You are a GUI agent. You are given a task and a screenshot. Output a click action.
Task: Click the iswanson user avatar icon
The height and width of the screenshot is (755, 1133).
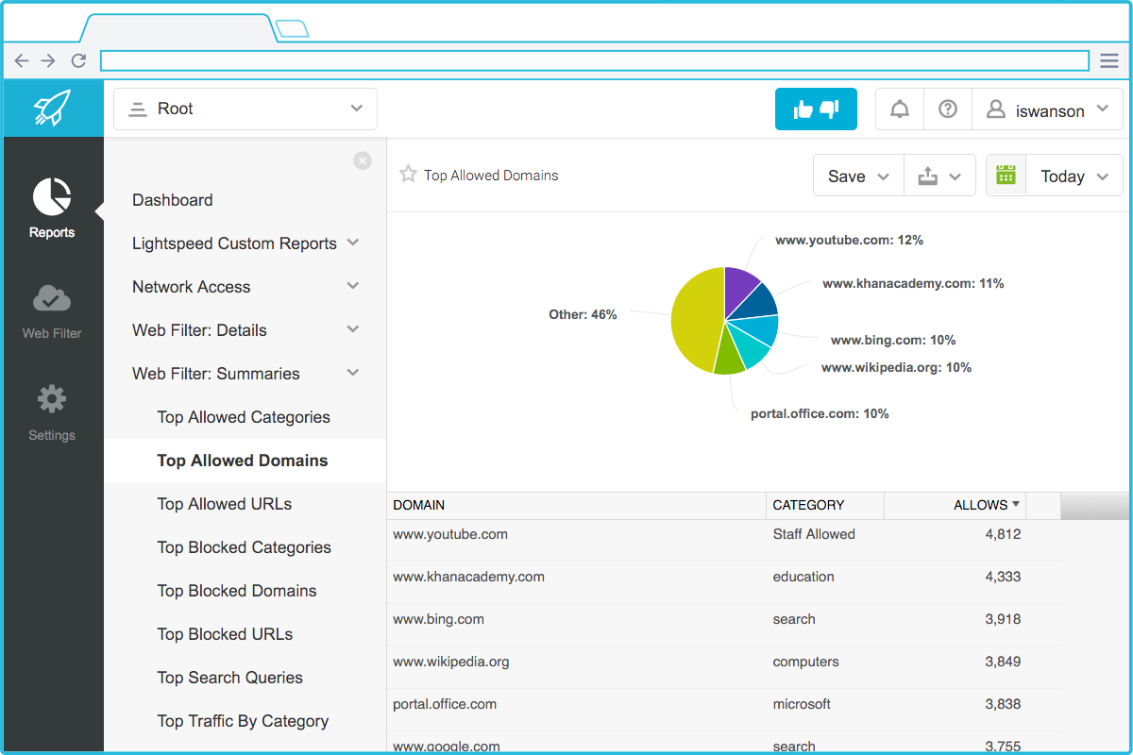(995, 109)
